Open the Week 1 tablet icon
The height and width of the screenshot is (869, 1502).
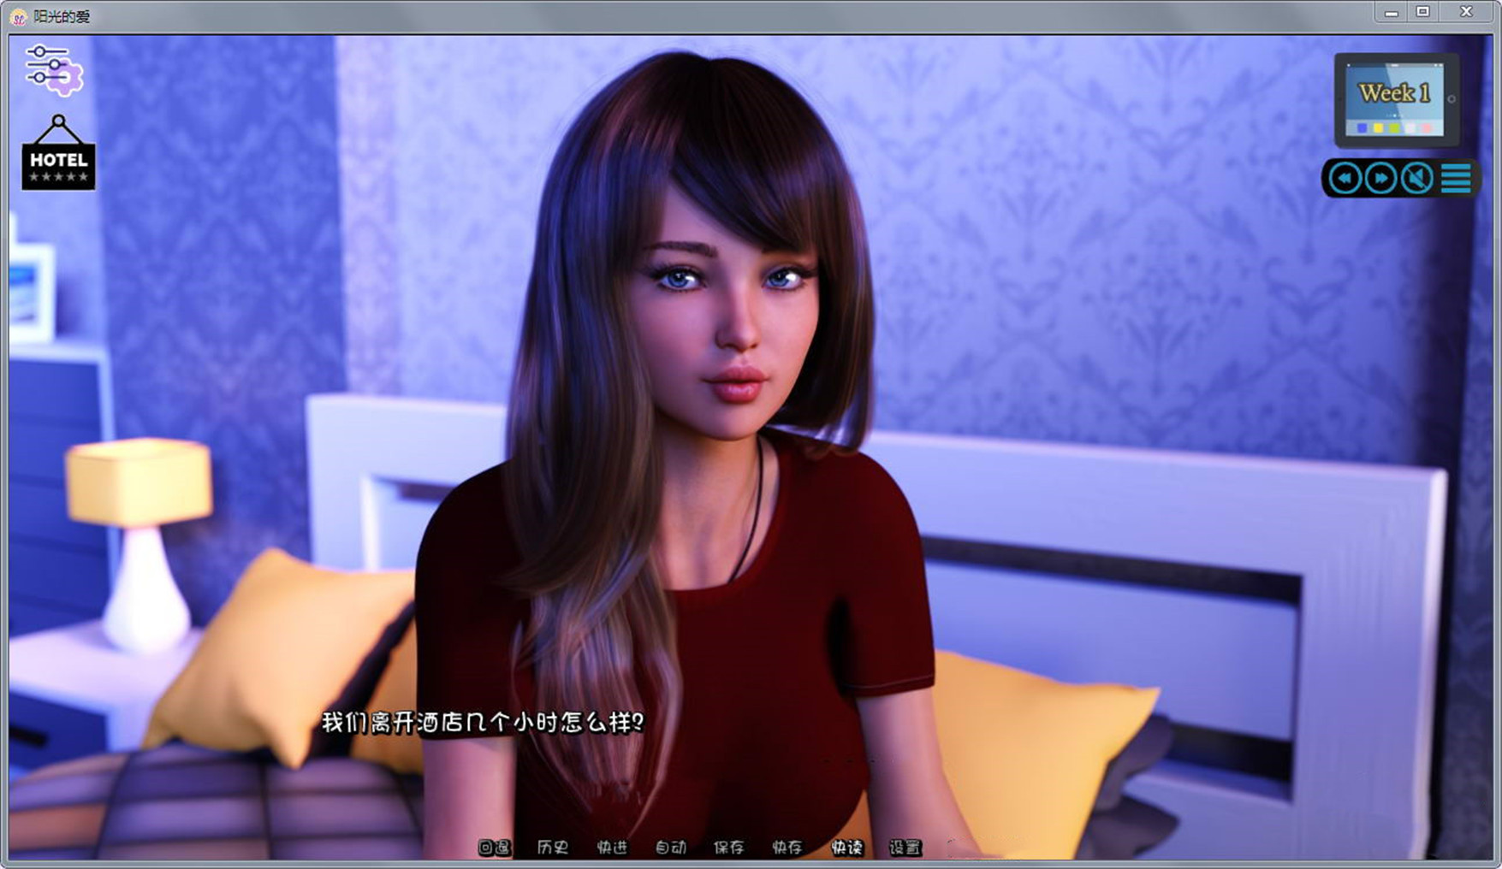1396,100
